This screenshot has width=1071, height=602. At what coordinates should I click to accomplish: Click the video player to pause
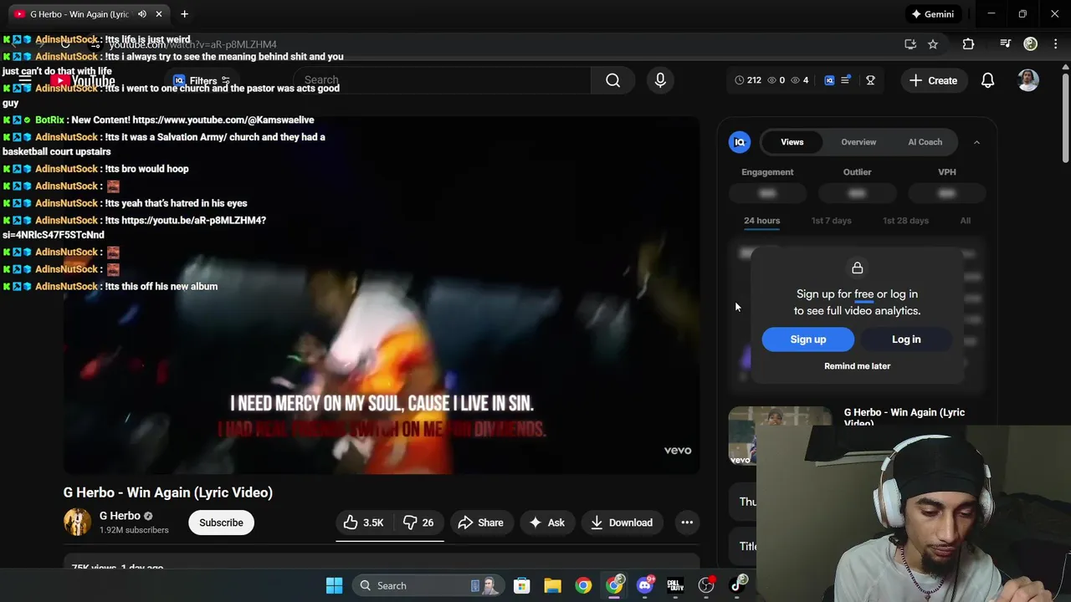(x=382, y=295)
